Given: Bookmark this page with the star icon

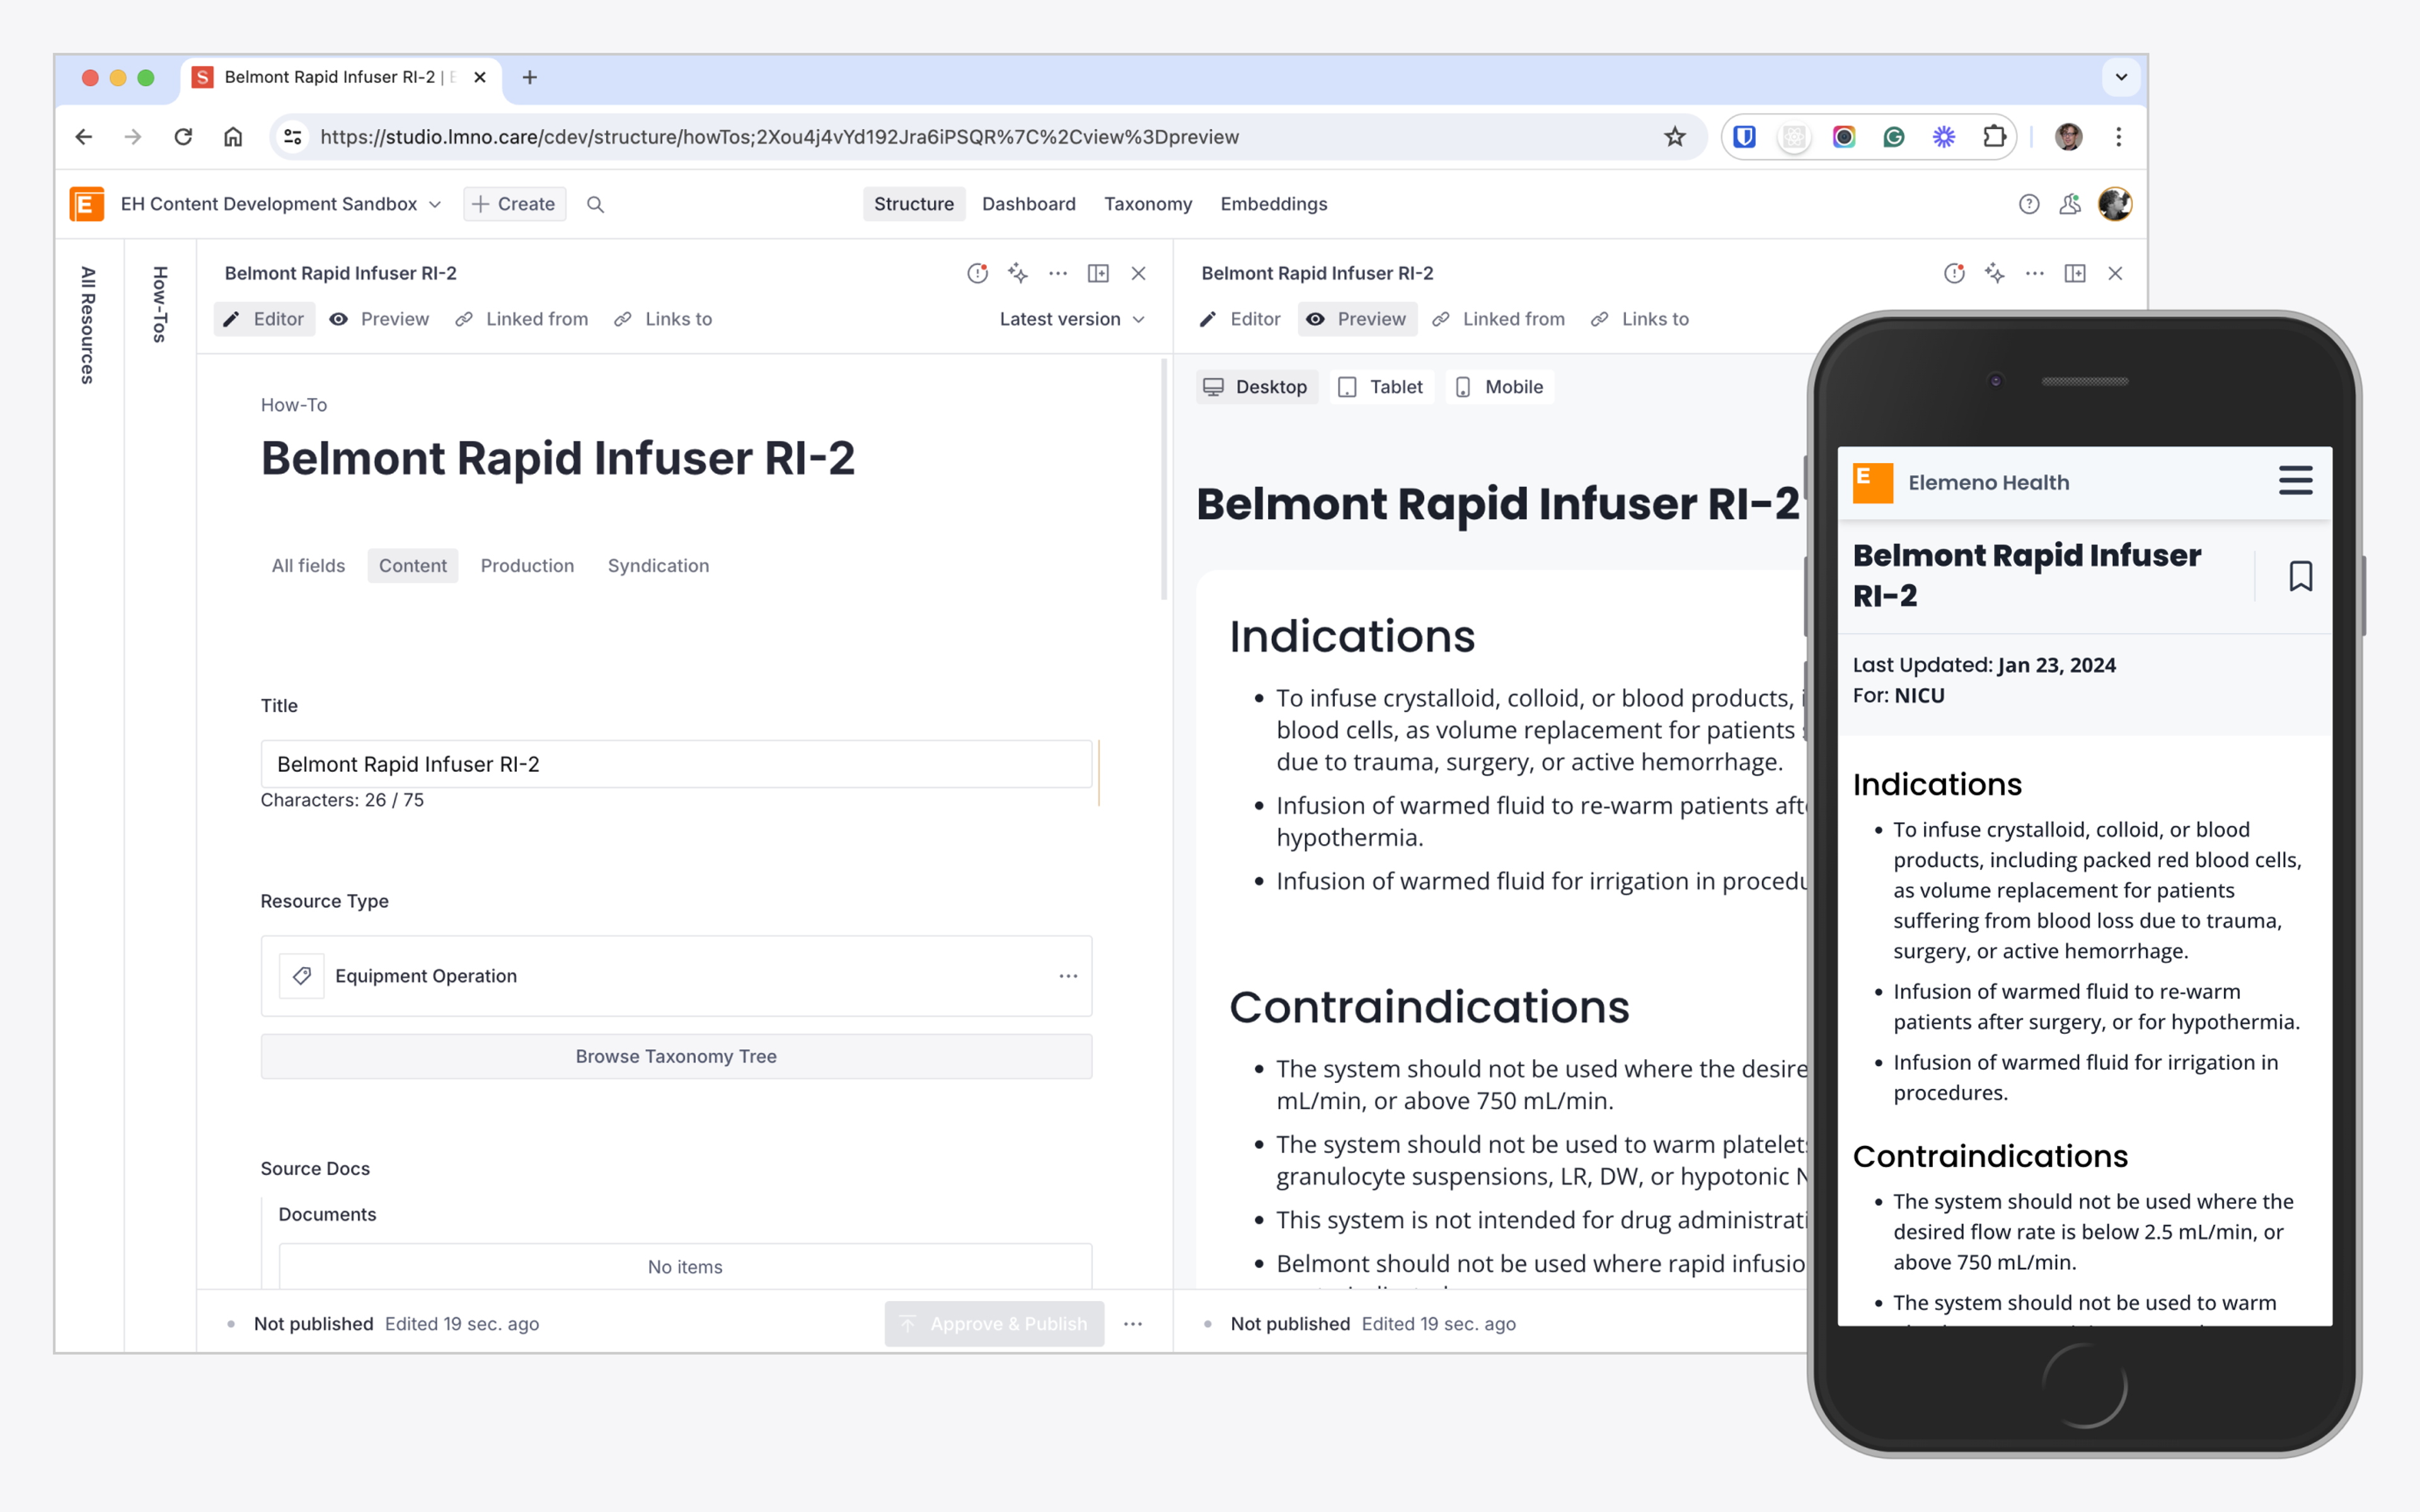Looking at the screenshot, I should 1675,137.
